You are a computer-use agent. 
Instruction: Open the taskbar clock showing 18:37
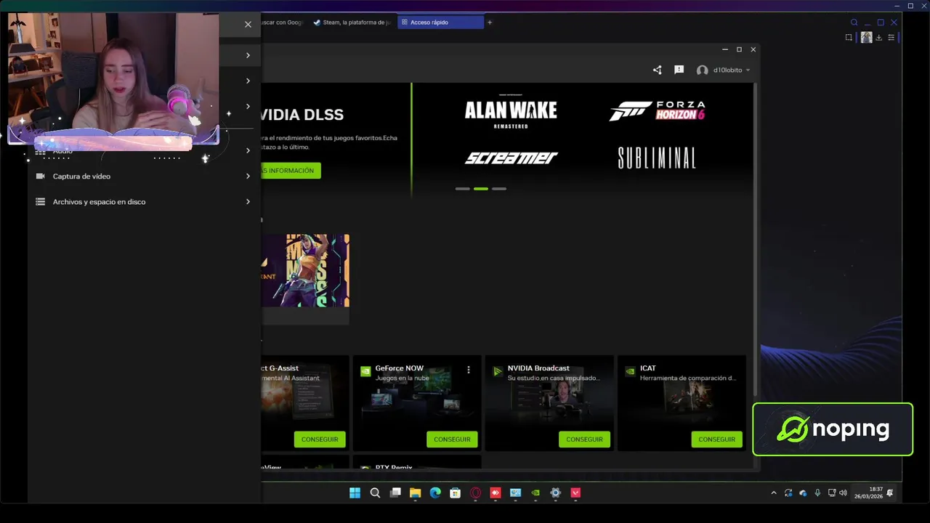pos(868,493)
